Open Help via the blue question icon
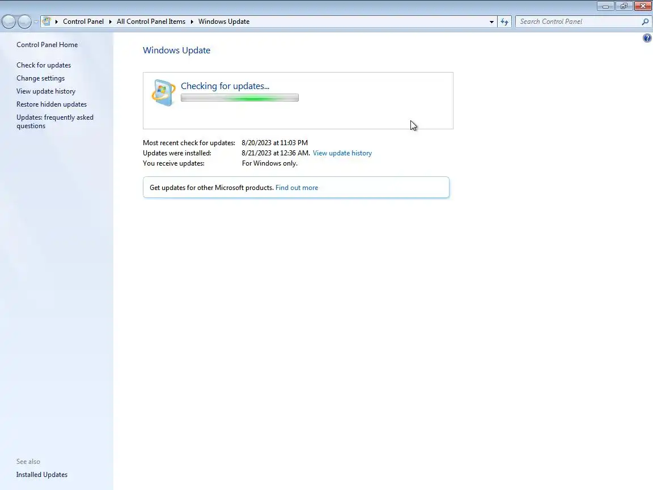Viewport: 653px width, 490px height. 647,39
